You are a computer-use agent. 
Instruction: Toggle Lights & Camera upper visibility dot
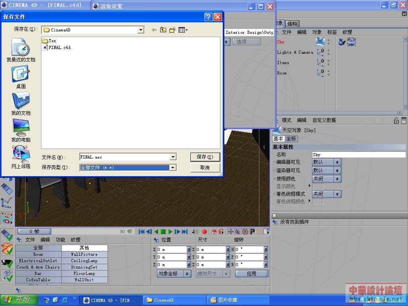(x=329, y=51)
